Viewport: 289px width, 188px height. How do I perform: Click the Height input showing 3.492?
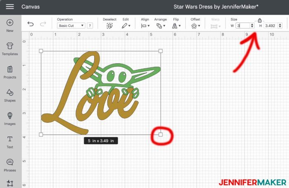coord(271,26)
